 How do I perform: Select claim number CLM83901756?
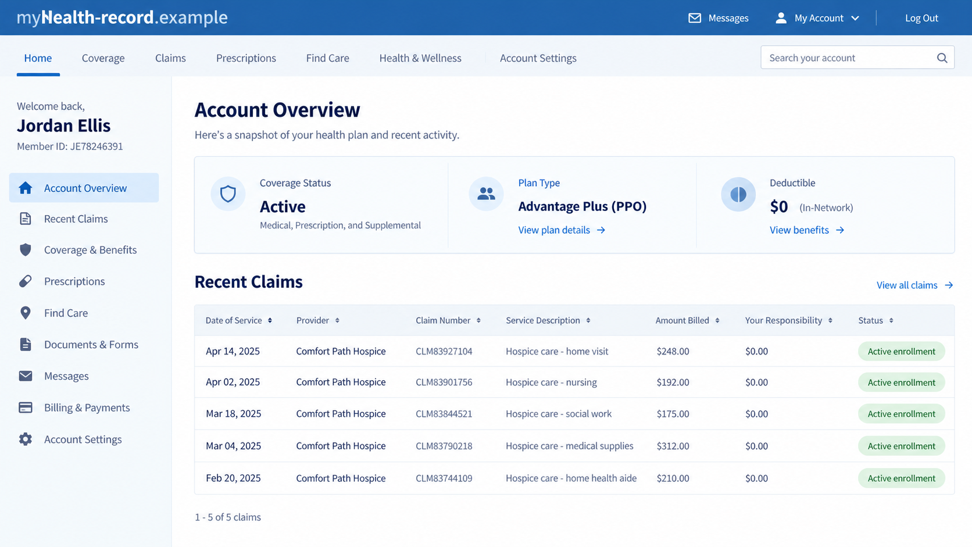tap(444, 382)
